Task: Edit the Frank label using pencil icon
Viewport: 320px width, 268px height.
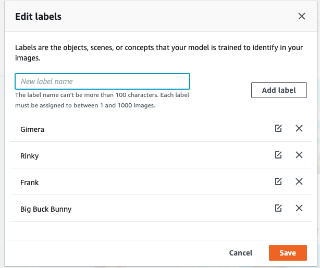Action: [278, 181]
